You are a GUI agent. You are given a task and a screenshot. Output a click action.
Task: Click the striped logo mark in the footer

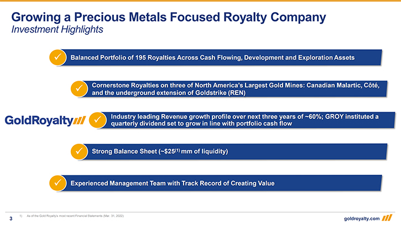coord(389,216)
